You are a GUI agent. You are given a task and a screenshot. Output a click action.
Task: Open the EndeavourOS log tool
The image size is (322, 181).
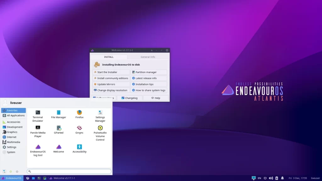click(x=38, y=147)
